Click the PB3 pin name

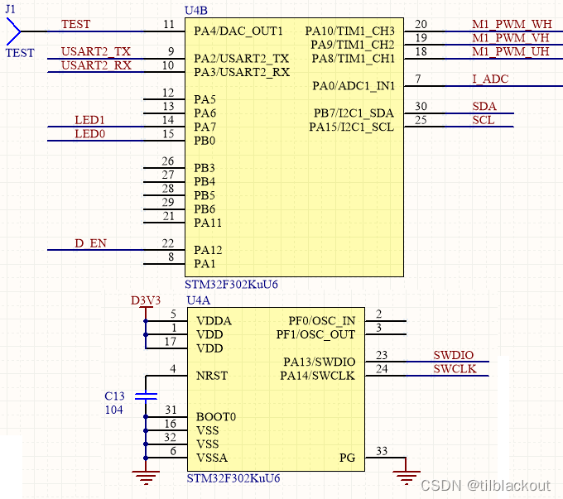point(205,168)
